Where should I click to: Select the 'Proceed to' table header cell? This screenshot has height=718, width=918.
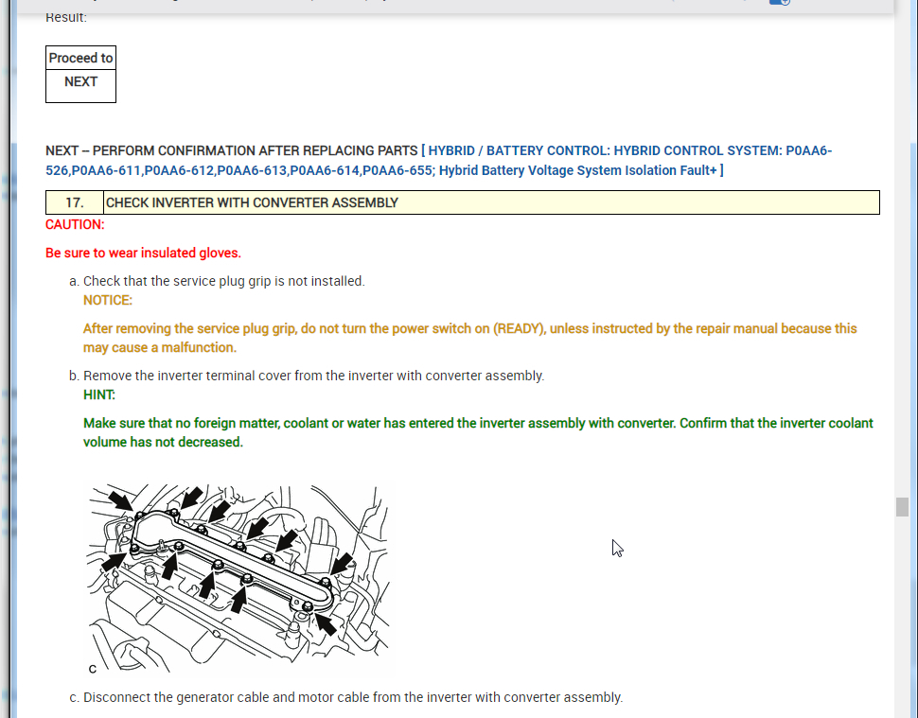coord(80,58)
